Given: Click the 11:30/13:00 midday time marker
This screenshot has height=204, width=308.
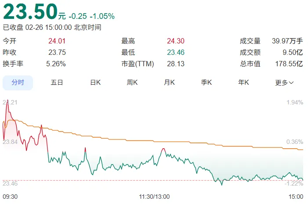Looking at the screenshot, I should (154, 197).
